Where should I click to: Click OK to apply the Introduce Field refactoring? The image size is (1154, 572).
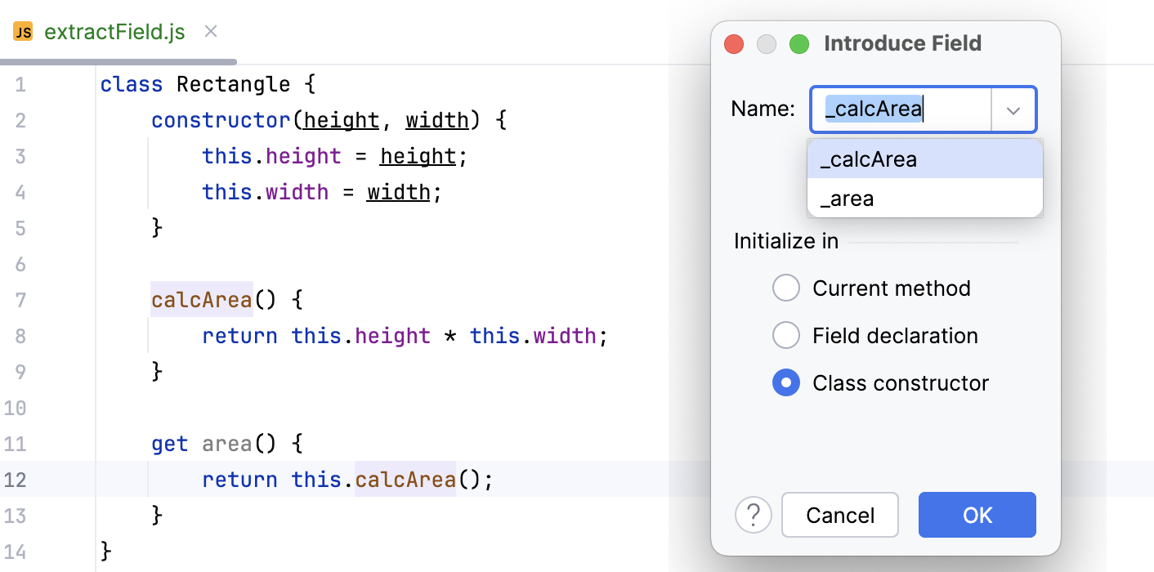977,515
